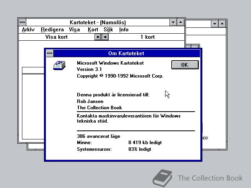Viewport: 251px width, 188px height.
Task: Click the copyright 1990-1992 Microsoft Corp. line
Action: pos(120,76)
